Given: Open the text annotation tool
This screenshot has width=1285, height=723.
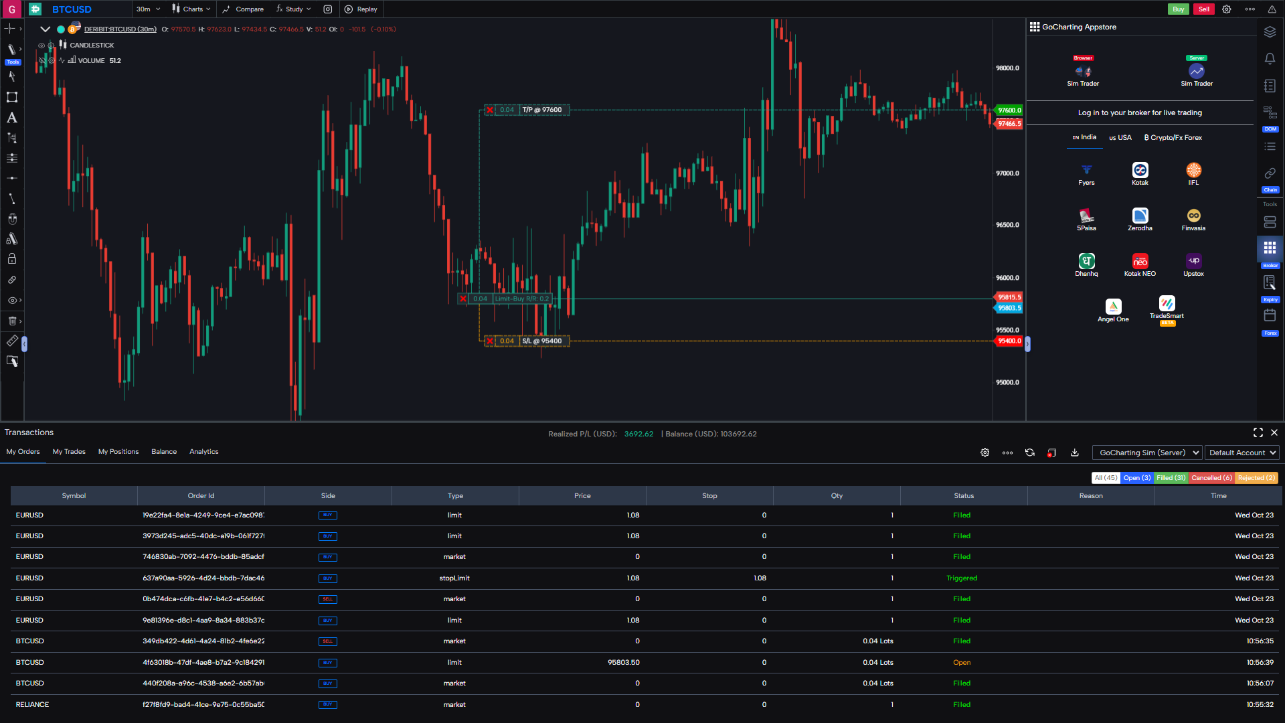Looking at the screenshot, I should pyautogui.click(x=11, y=118).
